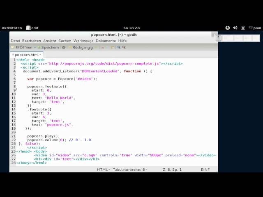Open the Bearbeiten menu
Image resolution: width=263 pixels, height=197 pixels.
(32, 41)
